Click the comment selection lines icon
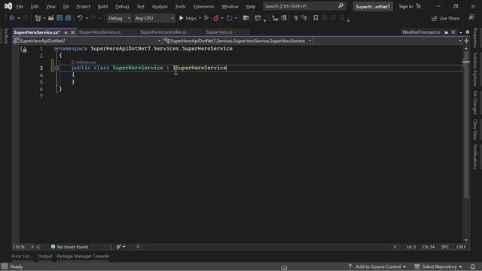The height and width of the screenshot is (271, 482). coord(295,18)
